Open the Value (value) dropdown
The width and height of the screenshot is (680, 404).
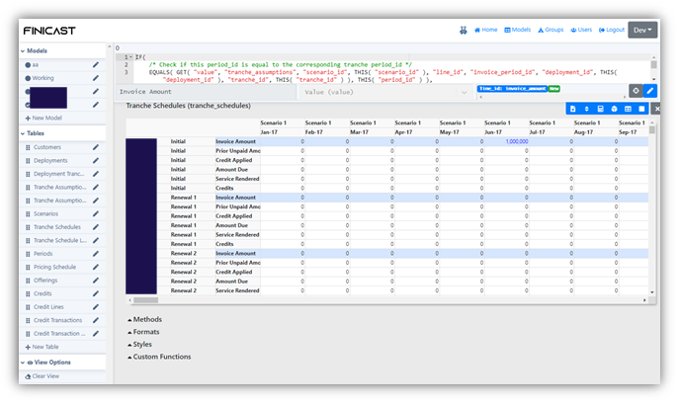click(x=386, y=92)
